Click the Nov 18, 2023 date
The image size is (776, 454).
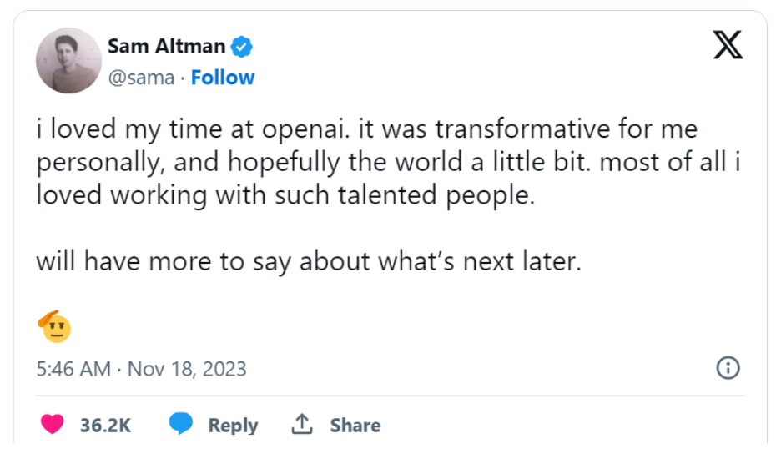tap(187, 369)
